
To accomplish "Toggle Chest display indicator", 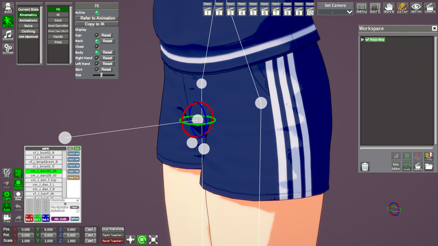I will tap(97, 46).
